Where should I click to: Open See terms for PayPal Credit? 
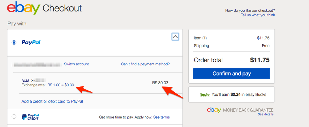tap(161, 117)
